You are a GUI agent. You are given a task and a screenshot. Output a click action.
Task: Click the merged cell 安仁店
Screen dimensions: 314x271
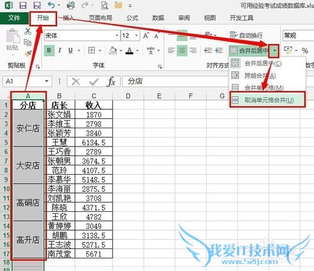[x=28, y=128]
